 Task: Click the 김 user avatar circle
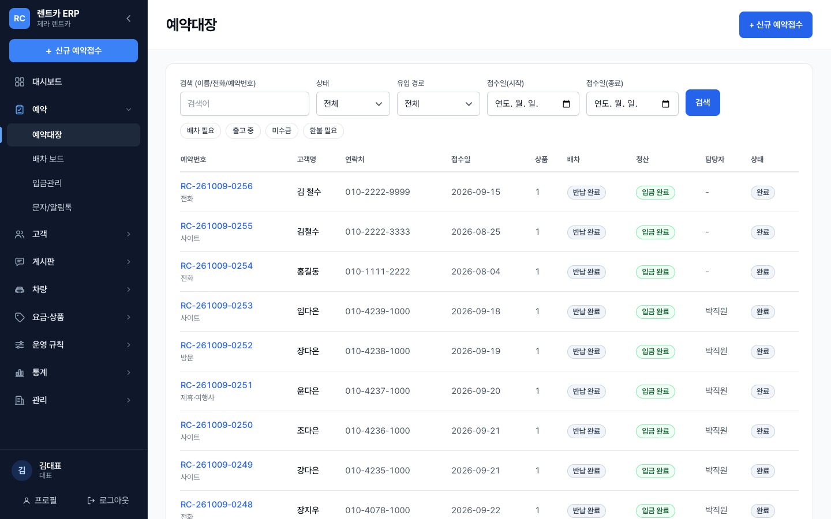pyautogui.click(x=22, y=470)
